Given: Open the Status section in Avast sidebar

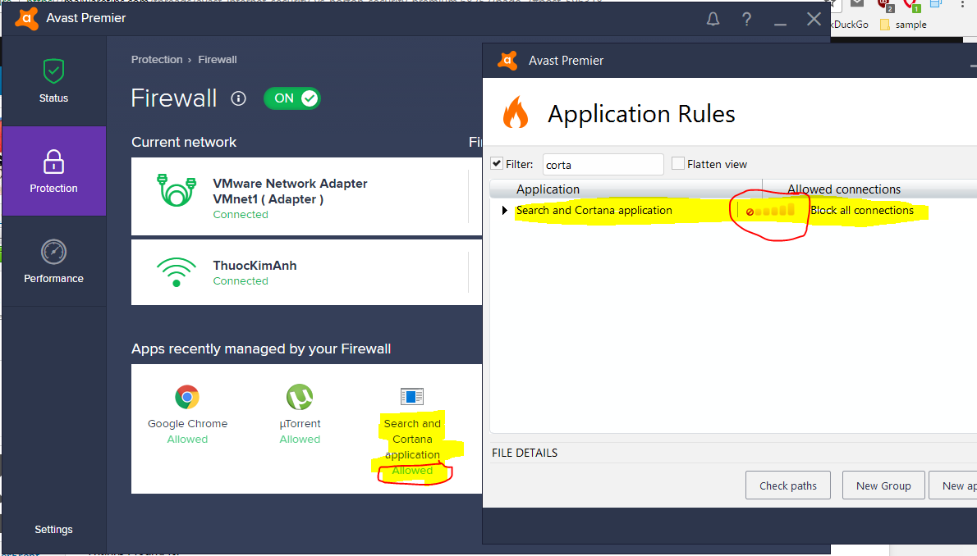Looking at the screenshot, I should 53,81.
